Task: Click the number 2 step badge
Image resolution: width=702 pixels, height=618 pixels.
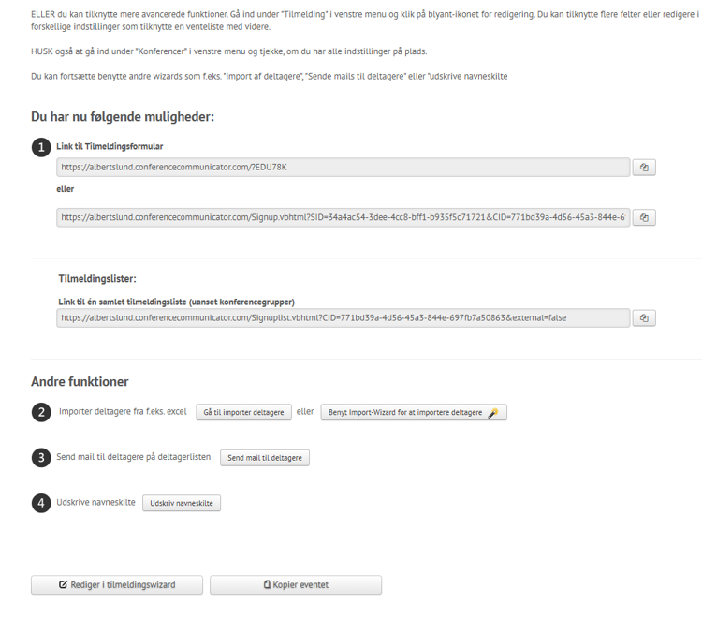Action: 41,412
